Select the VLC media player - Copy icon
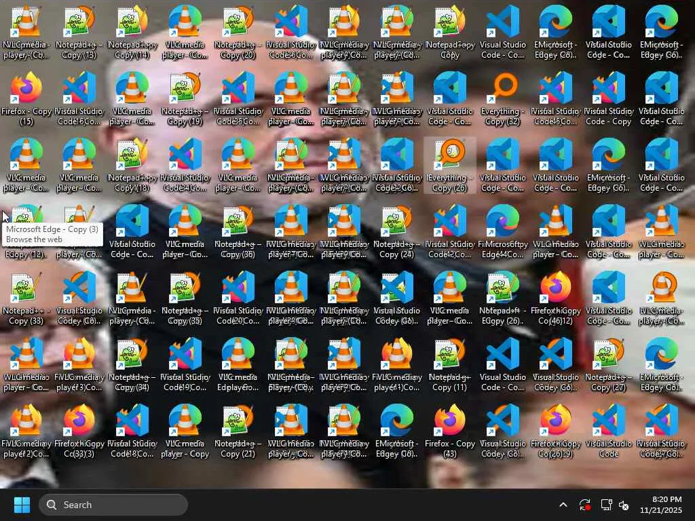This screenshot has height=521, width=695. point(185,431)
